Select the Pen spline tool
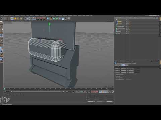Viewport: 161px width, 120px height. 51,19
